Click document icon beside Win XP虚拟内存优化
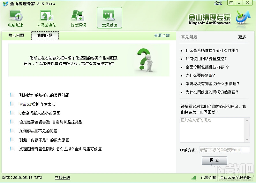256x183 pixels. (12, 104)
